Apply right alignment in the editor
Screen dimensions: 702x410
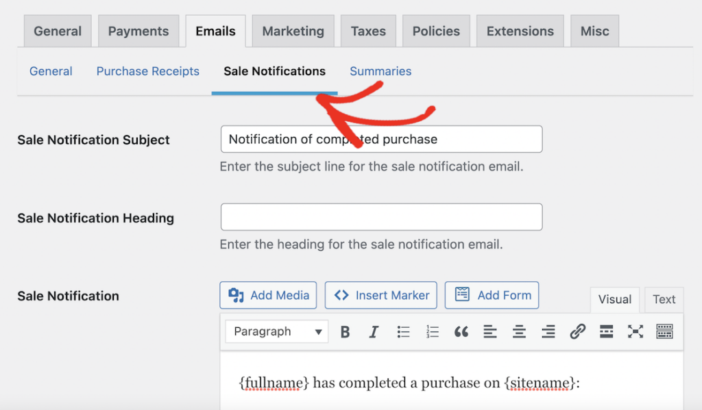coord(548,332)
